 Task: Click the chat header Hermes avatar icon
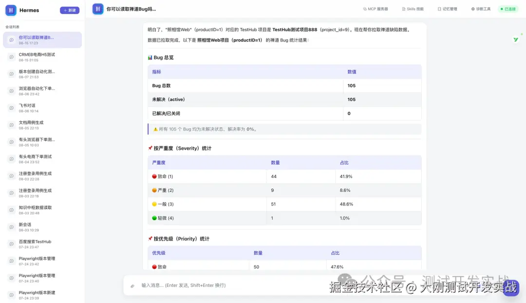(x=98, y=9)
